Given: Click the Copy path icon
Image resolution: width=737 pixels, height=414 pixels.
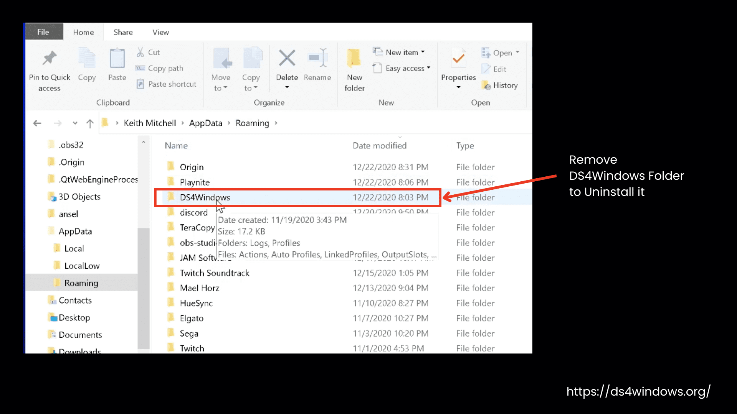Looking at the screenshot, I should pyautogui.click(x=140, y=68).
